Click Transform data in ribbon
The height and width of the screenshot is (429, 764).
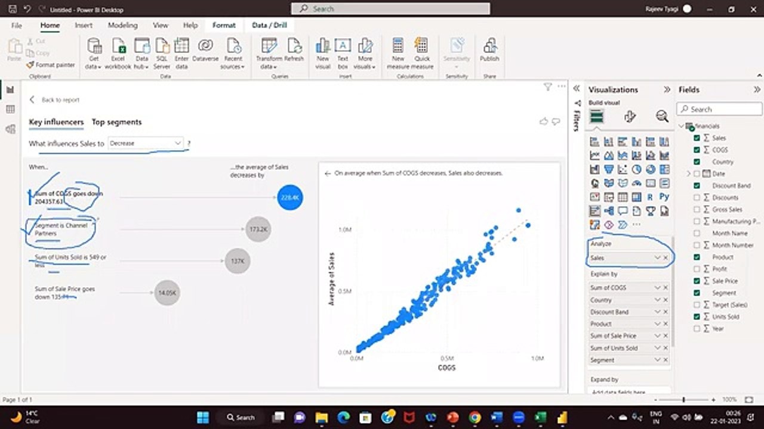(x=269, y=54)
